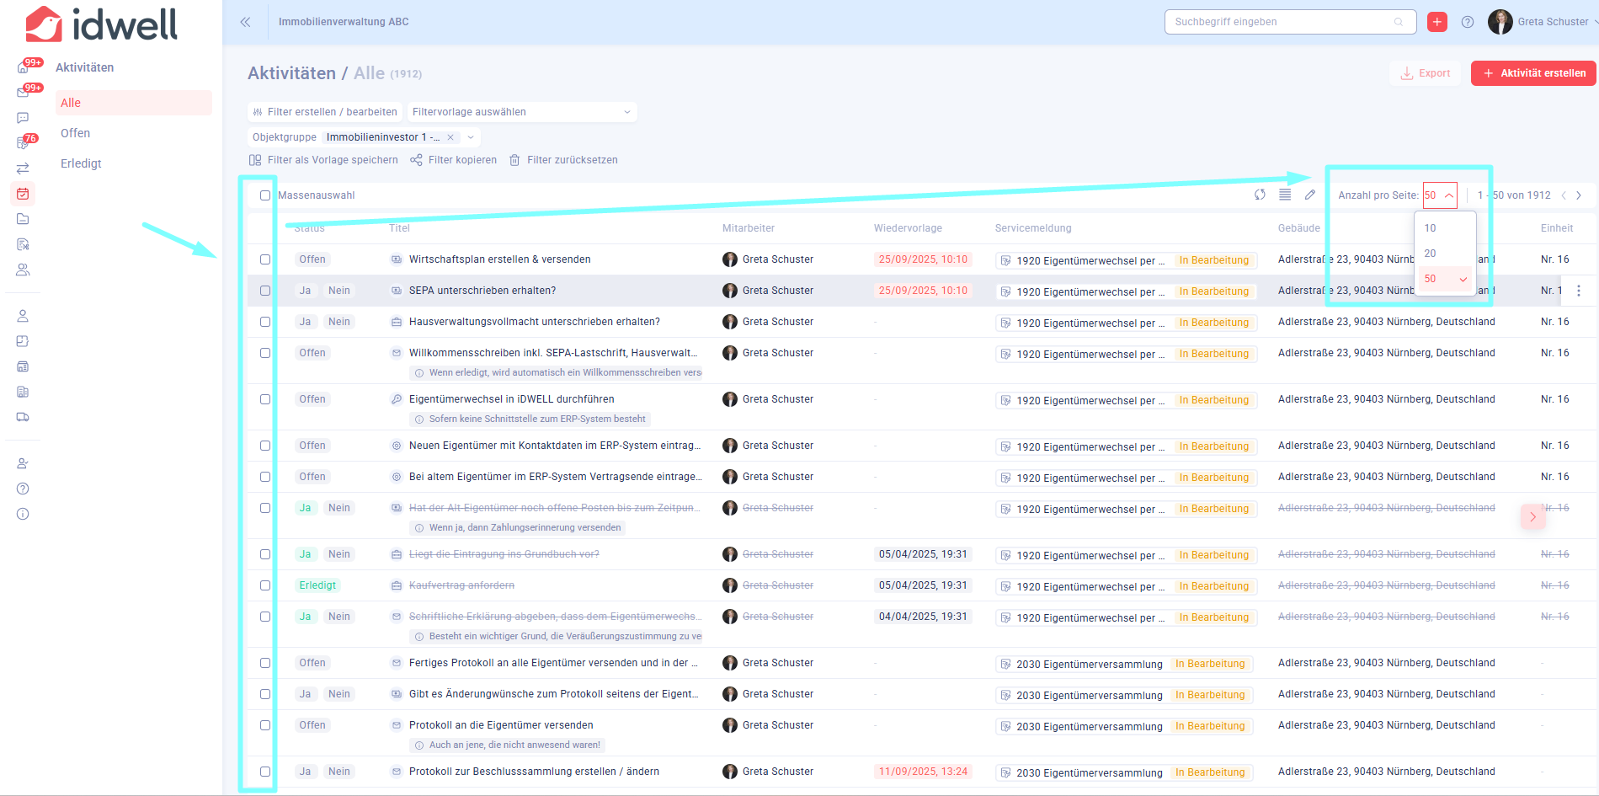This screenshot has width=1599, height=796.
Task: Choose 20 in items per page list
Action: (1431, 254)
